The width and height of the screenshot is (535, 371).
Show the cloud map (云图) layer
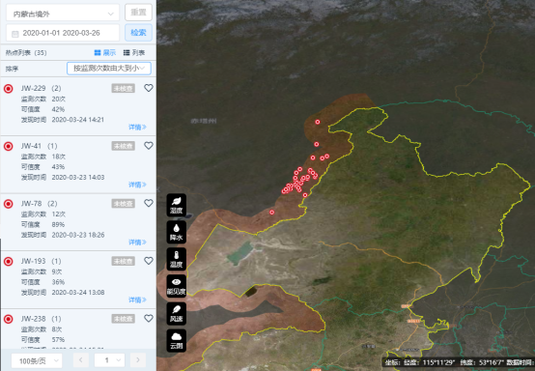[177, 341]
